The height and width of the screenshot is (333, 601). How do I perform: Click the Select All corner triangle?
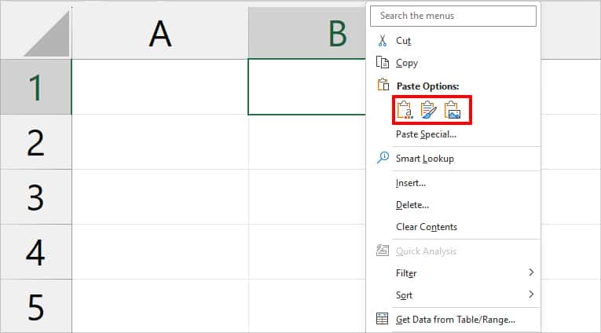point(47,35)
